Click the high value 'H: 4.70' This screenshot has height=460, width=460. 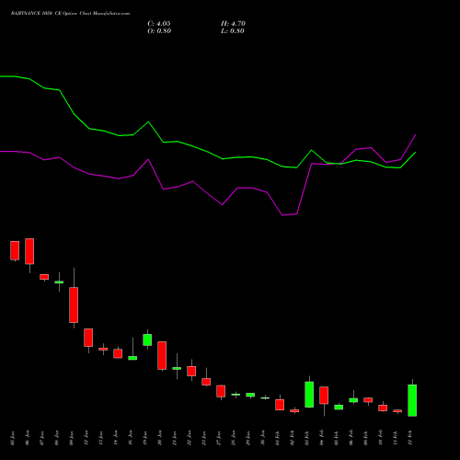pos(233,24)
